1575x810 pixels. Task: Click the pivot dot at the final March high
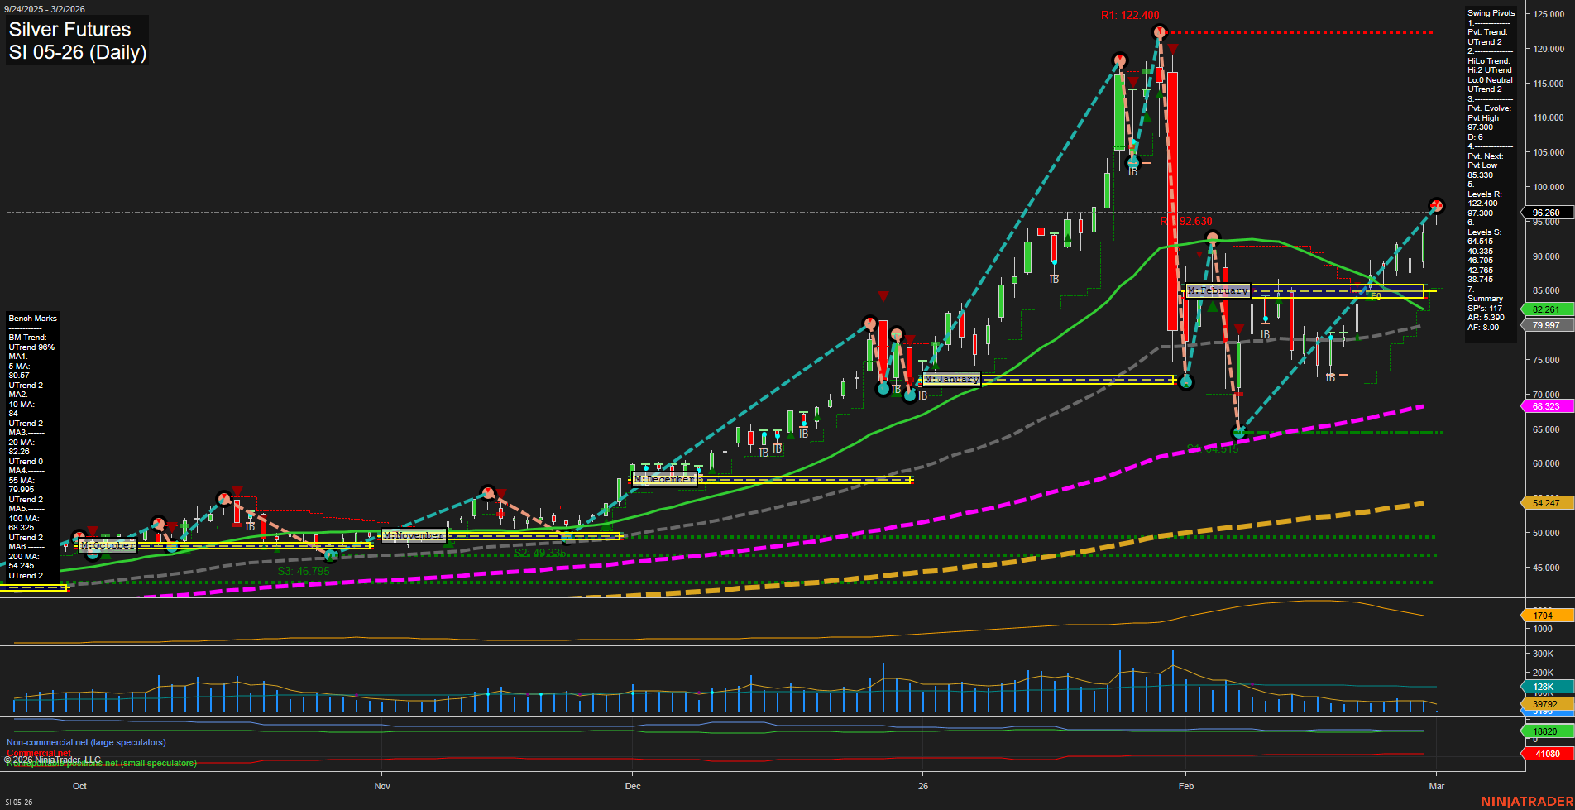[1436, 204]
